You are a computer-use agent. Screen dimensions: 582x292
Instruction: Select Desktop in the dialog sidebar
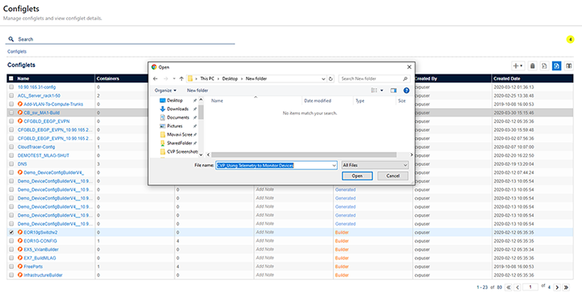[x=175, y=100]
